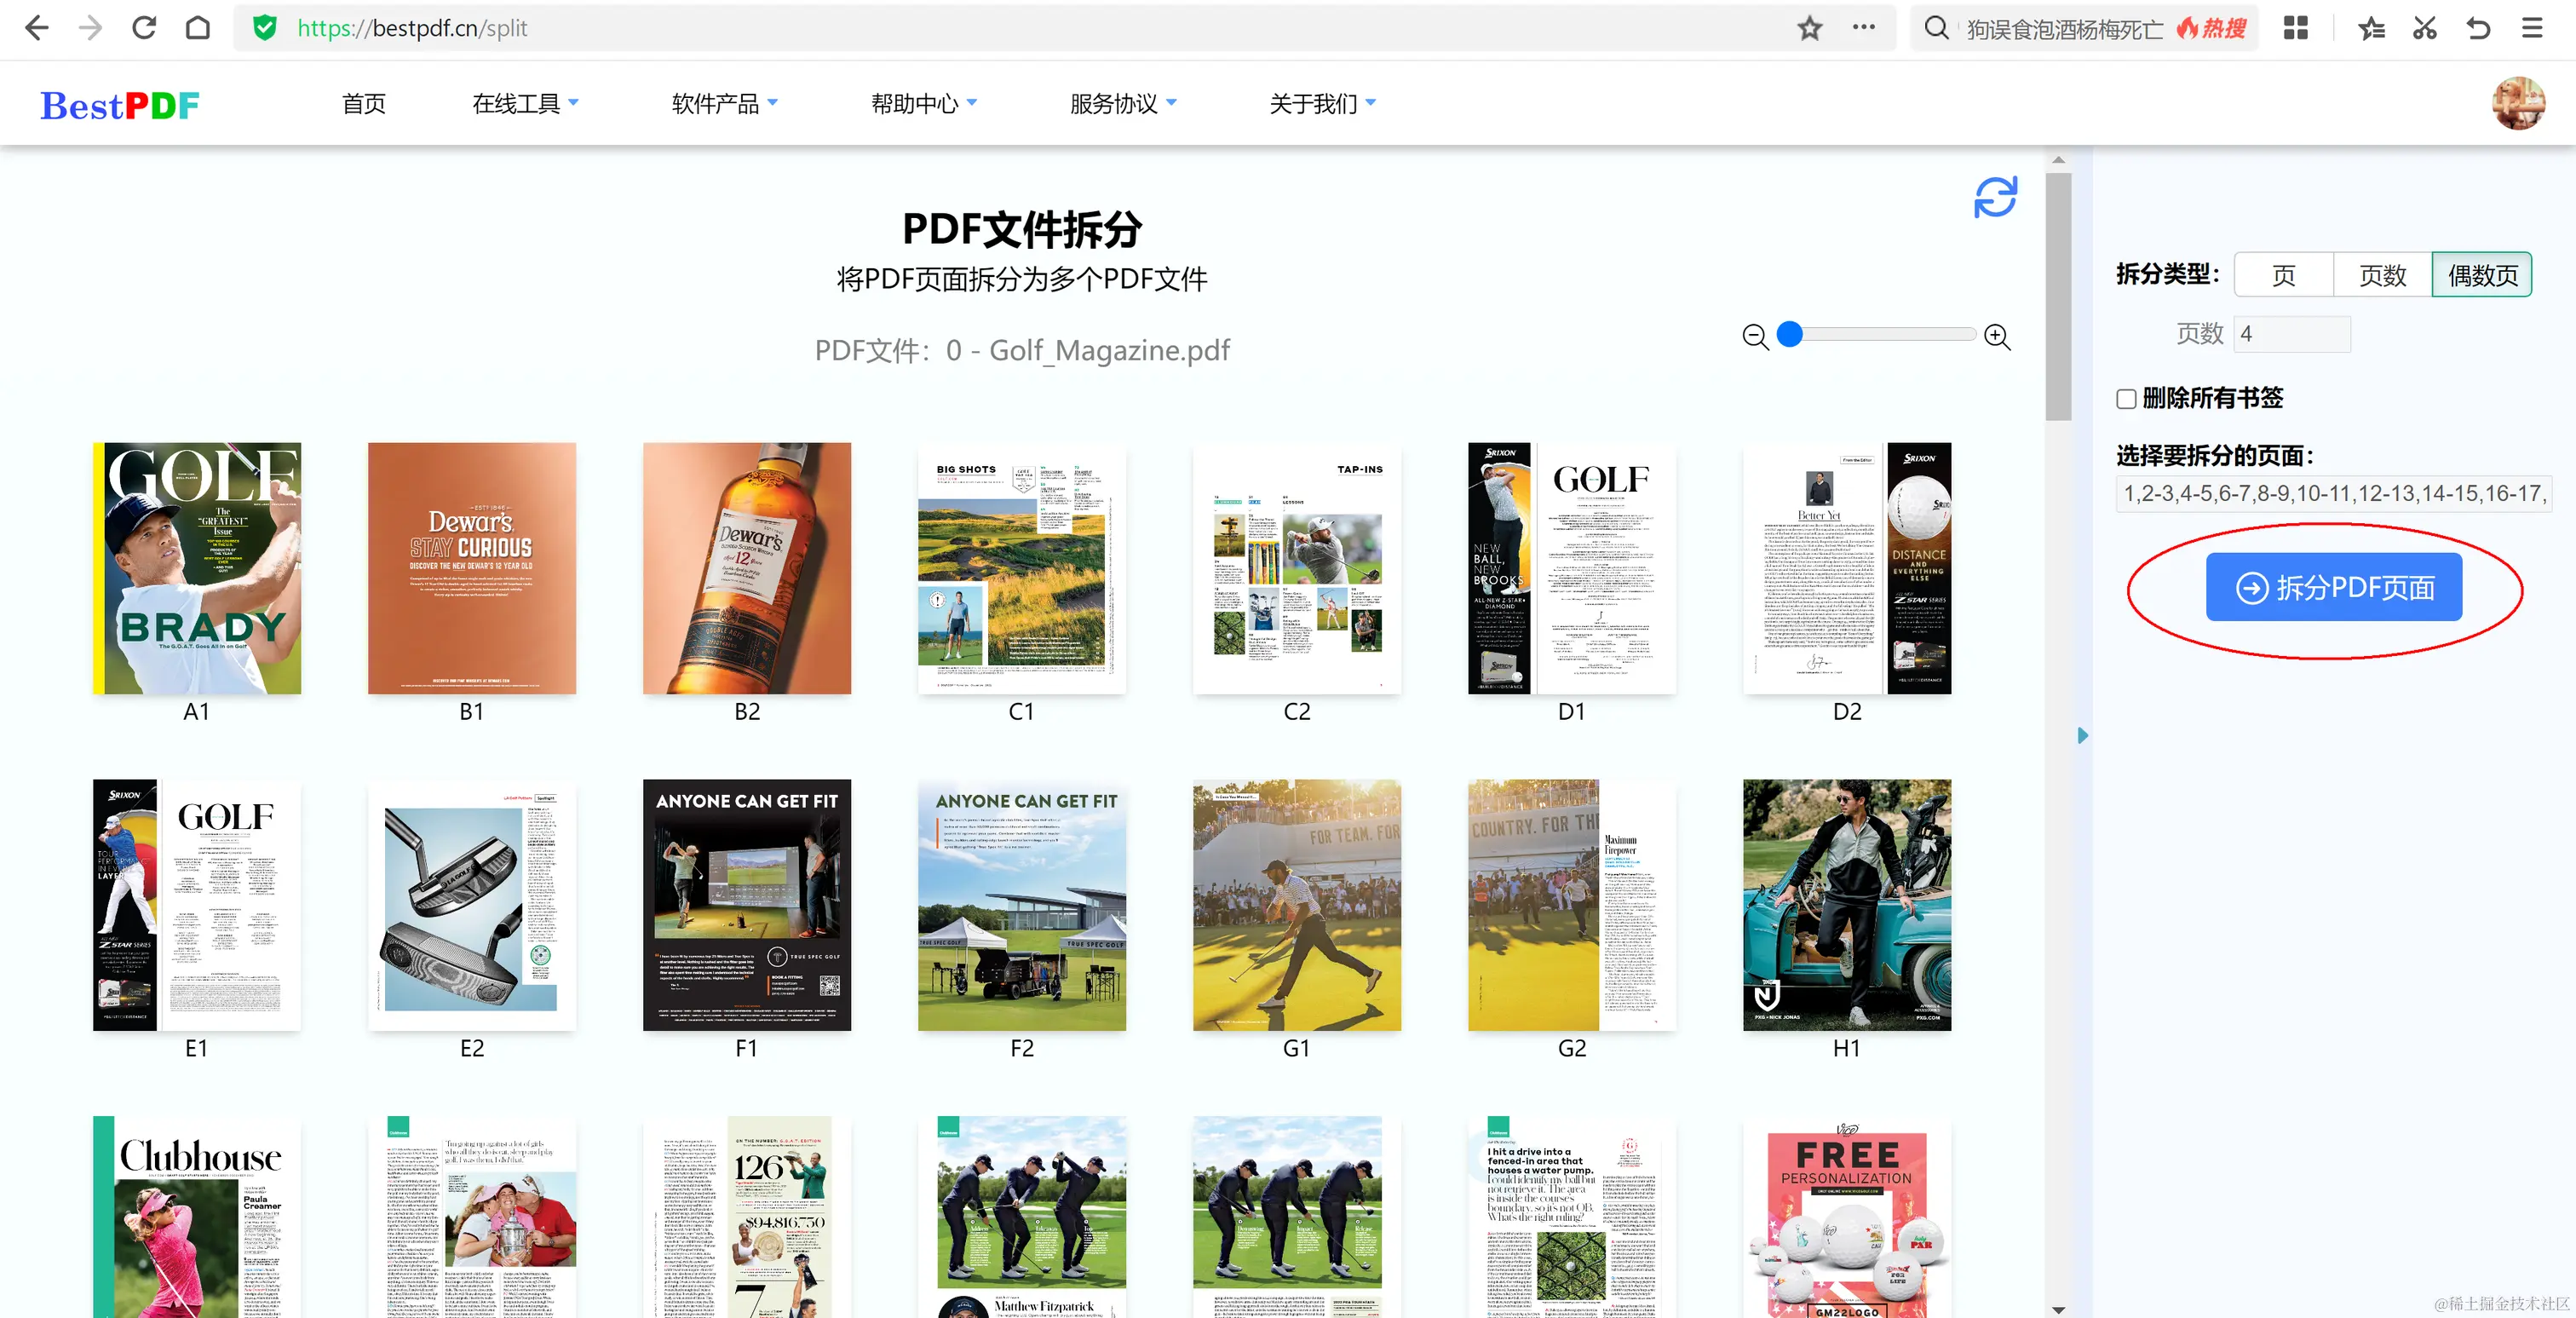Expand the 帮助中心 dropdown menu
Image resolution: width=2576 pixels, height=1318 pixels.
pyautogui.click(x=923, y=103)
